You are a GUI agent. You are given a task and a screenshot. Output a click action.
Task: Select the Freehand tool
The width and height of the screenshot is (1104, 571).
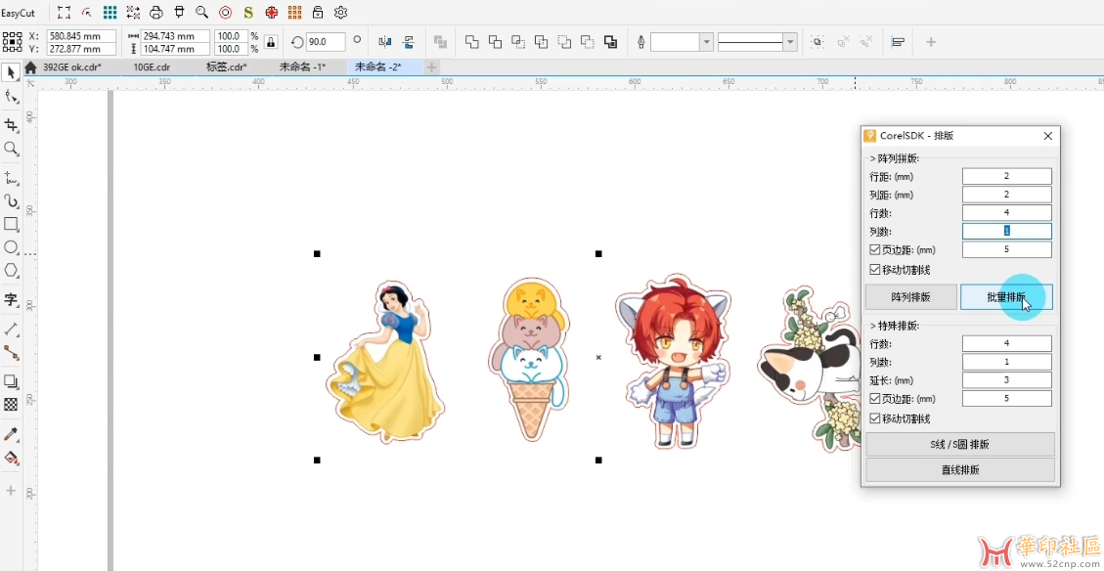tap(11, 177)
